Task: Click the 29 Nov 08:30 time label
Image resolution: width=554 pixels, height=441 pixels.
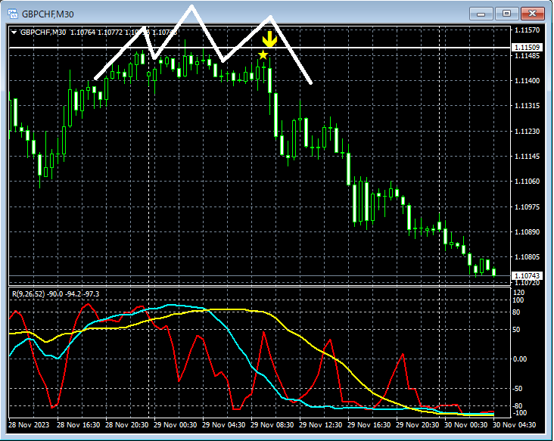Action: click(x=274, y=425)
